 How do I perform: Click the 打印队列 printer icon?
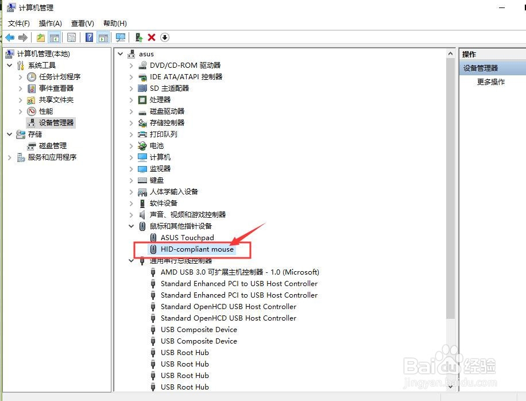click(x=142, y=134)
